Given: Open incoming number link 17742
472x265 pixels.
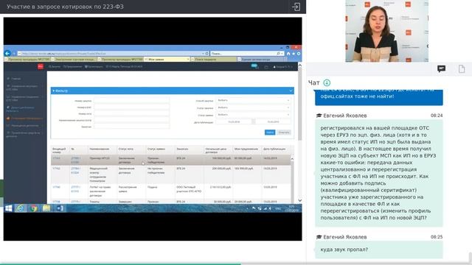Looking at the screenshot, I should (56, 169).
